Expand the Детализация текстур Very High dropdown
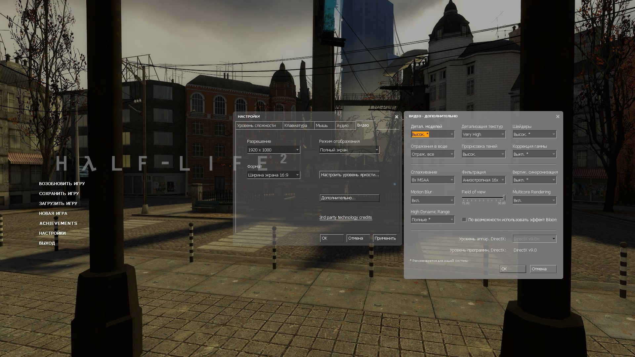 click(484, 134)
